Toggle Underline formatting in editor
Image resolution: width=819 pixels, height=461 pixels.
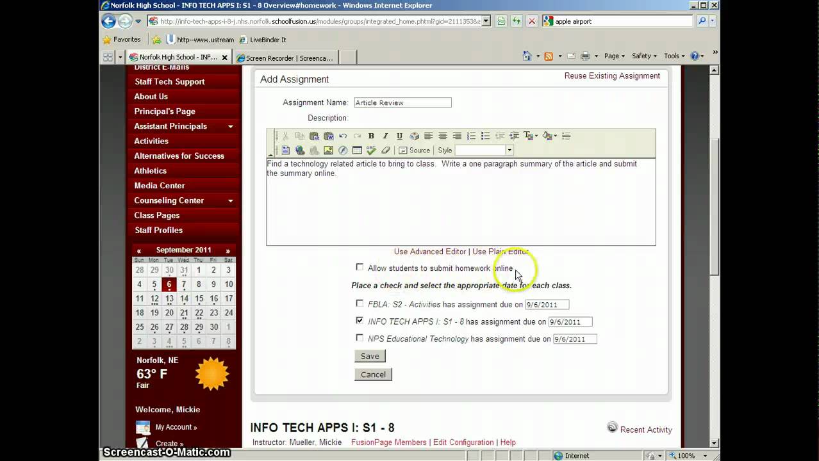(399, 136)
